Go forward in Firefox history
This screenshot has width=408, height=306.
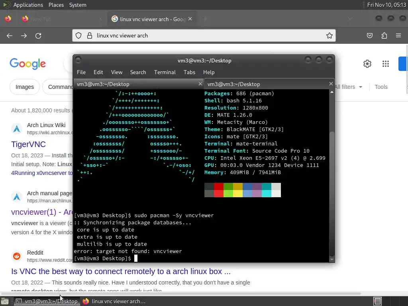pos(24,35)
